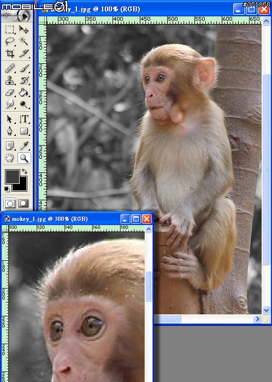Click ruler origin corner in 300% window
This screenshot has width=272, height=382.
pyautogui.click(x=5, y=228)
